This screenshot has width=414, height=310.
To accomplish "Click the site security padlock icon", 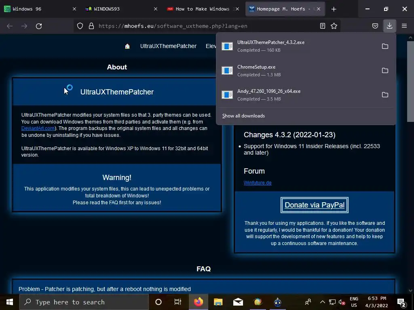I will 91,26.
